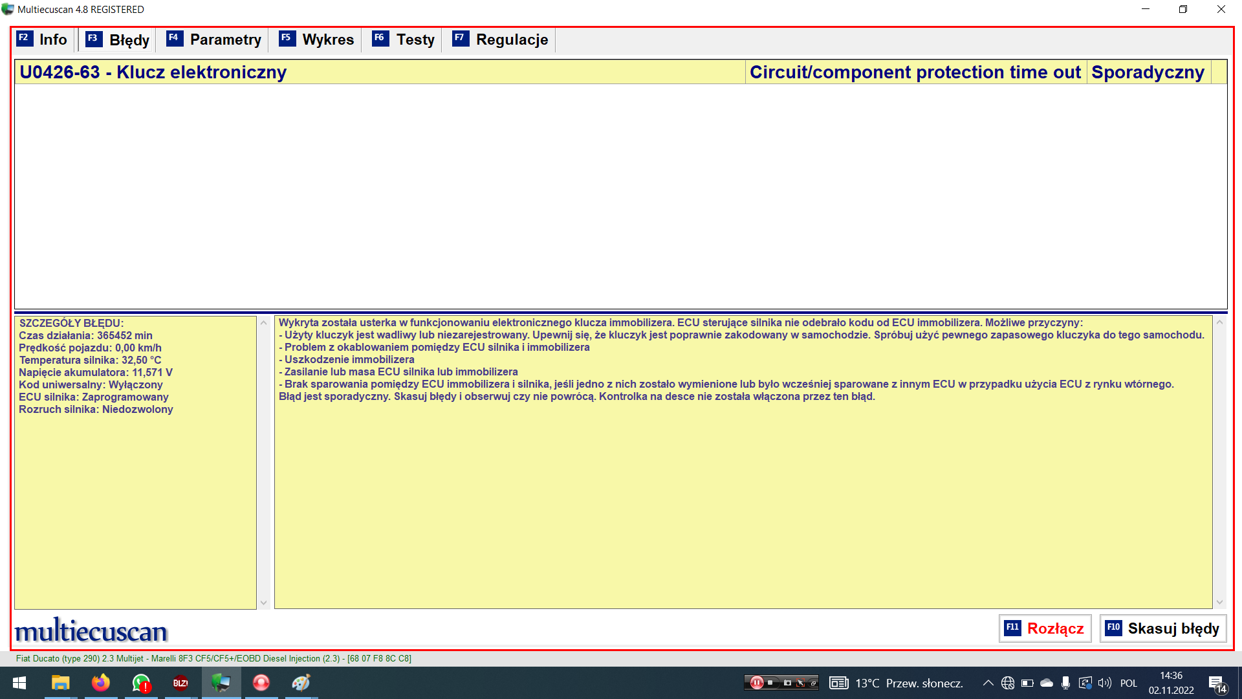The width and height of the screenshot is (1242, 699).
Task: Take a recorder camera screenshot
Action: tap(787, 683)
